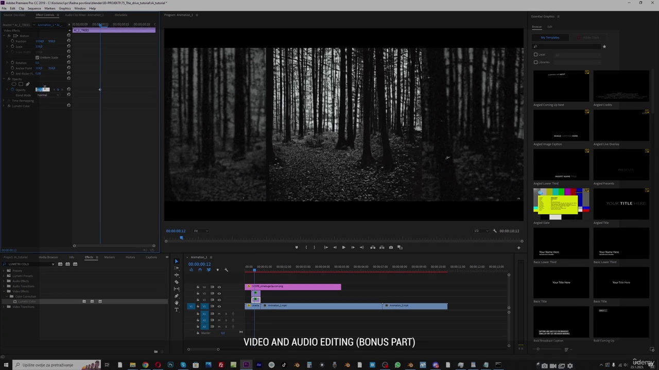This screenshot has height=370, width=659.
Task: Select My Templates button
Action: point(550,38)
